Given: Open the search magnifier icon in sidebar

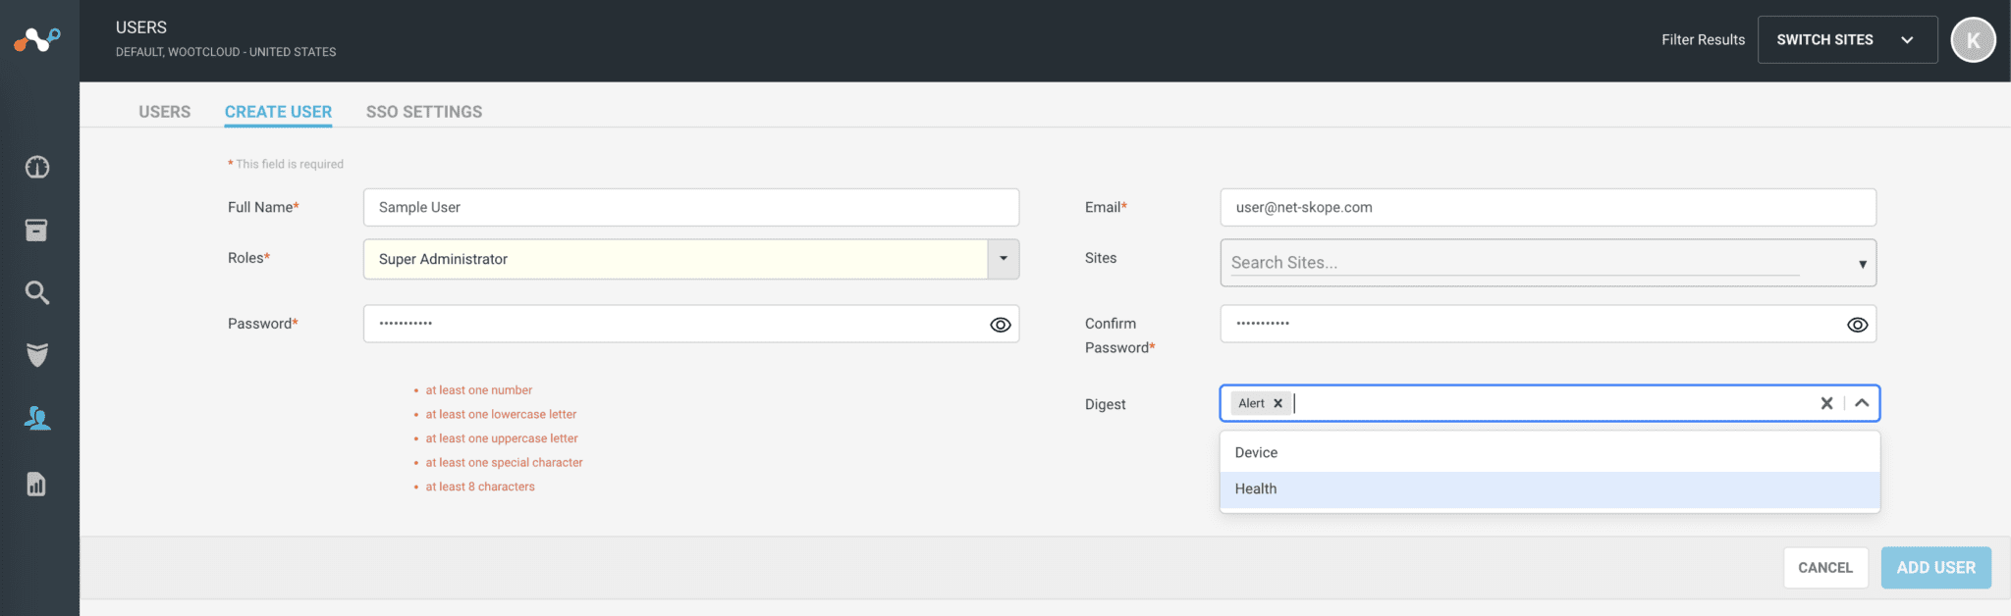Looking at the screenshot, I should coord(37,292).
